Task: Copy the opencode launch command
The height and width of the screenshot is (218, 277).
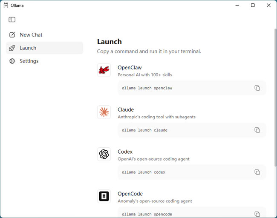Action: 257,214
